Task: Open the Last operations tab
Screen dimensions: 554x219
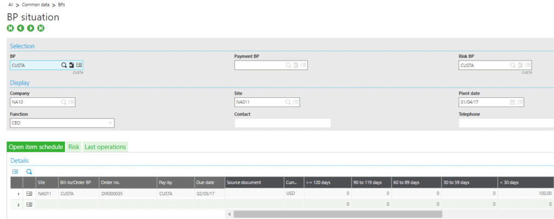Action: pyautogui.click(x=105, y=147)
